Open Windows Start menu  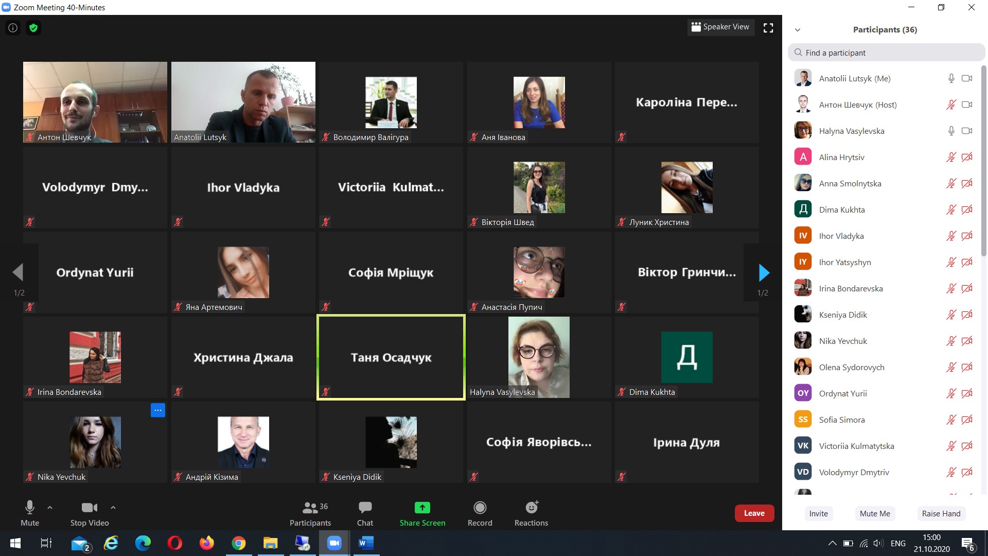[15, 543]
